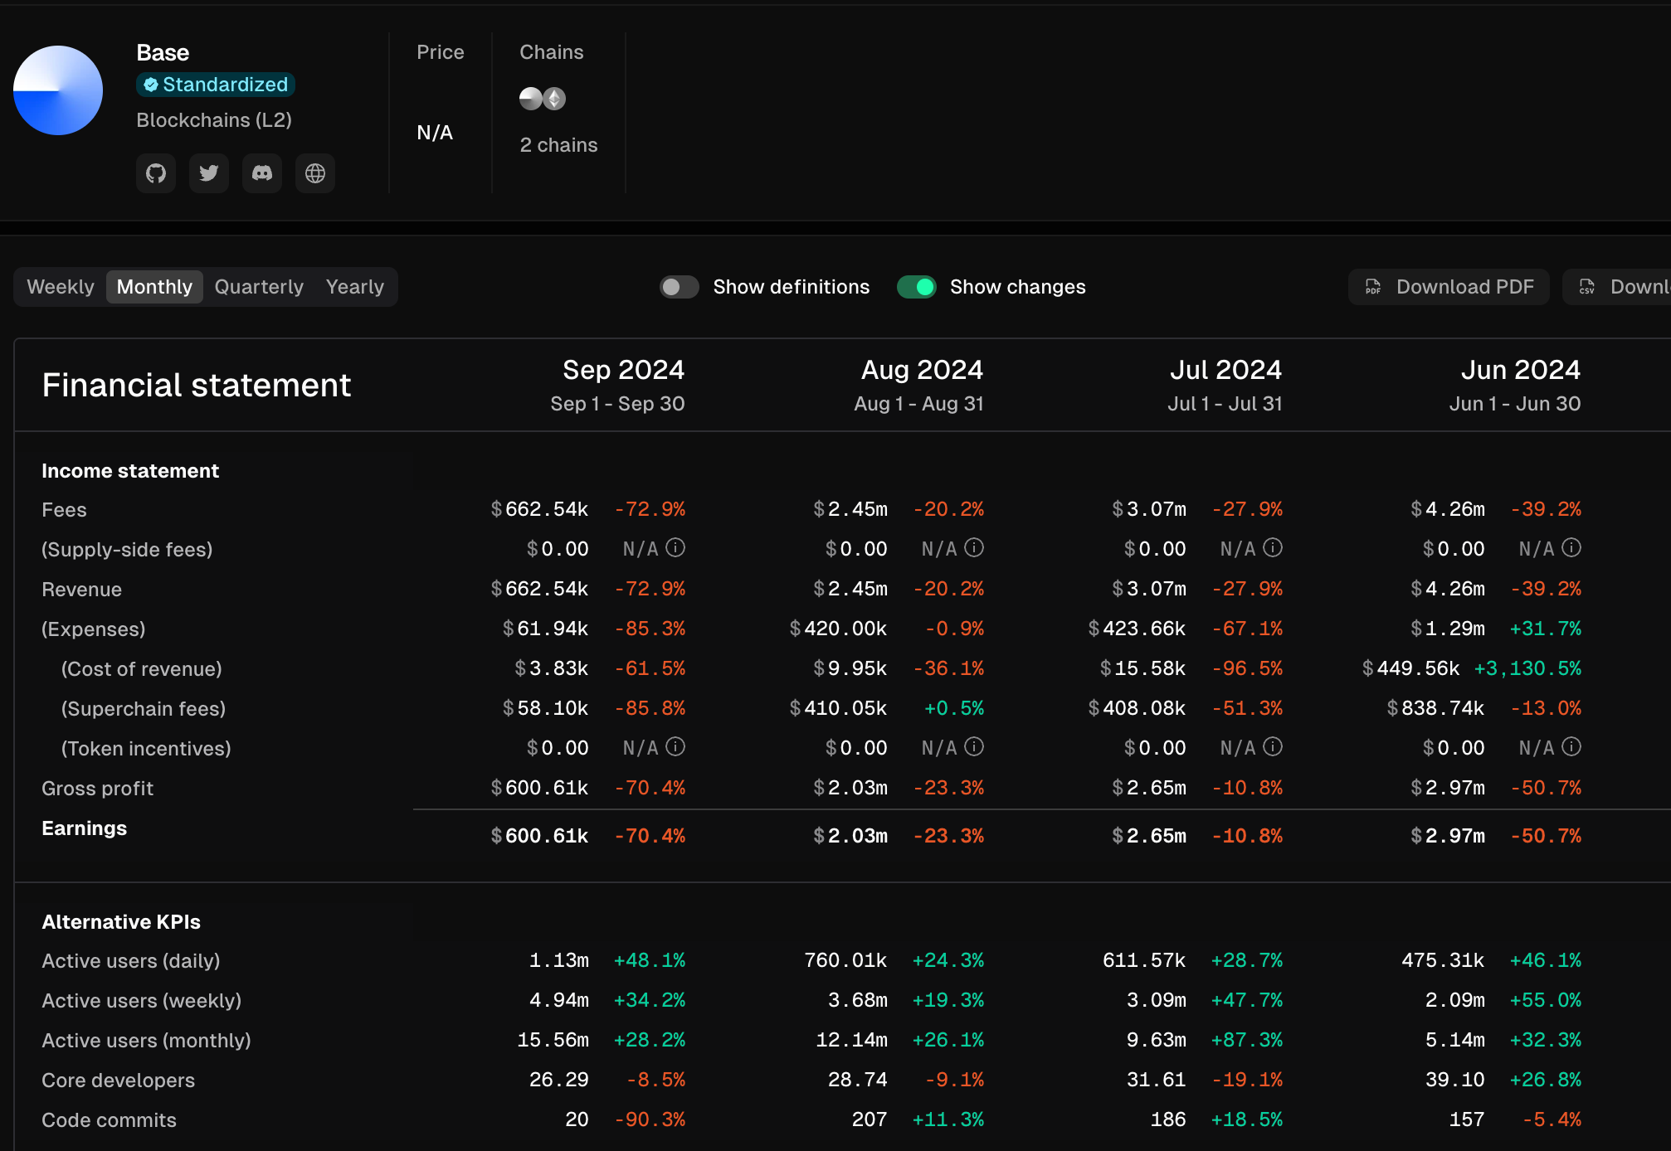Open the website globe icon
The image size is (1671, 1151).
point(315,173)
